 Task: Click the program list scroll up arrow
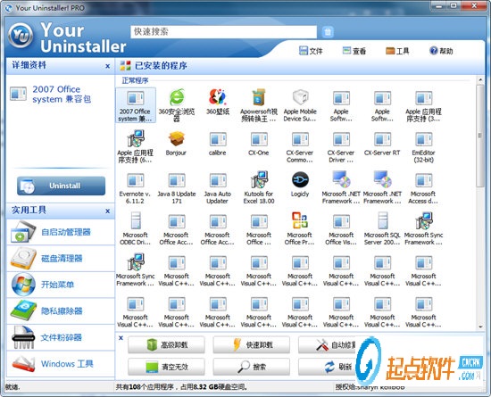click(x=480, y=80)
